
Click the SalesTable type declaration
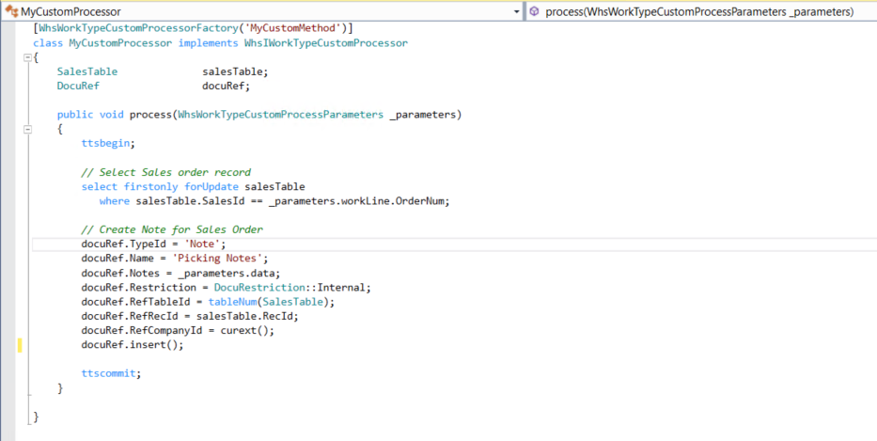click(x=87, y=71)
